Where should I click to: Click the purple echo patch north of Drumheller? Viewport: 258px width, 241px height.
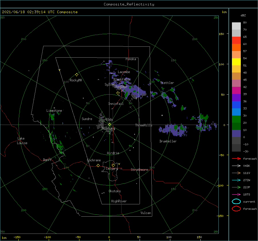pos(173,130)
